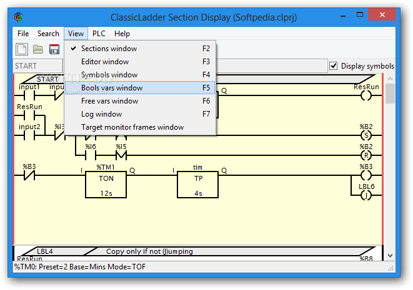Click the 'Copy only if not (J)umping' comment

(149, 251)
